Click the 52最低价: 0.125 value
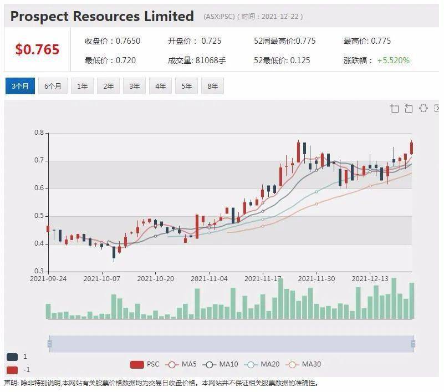 [282, 60]
